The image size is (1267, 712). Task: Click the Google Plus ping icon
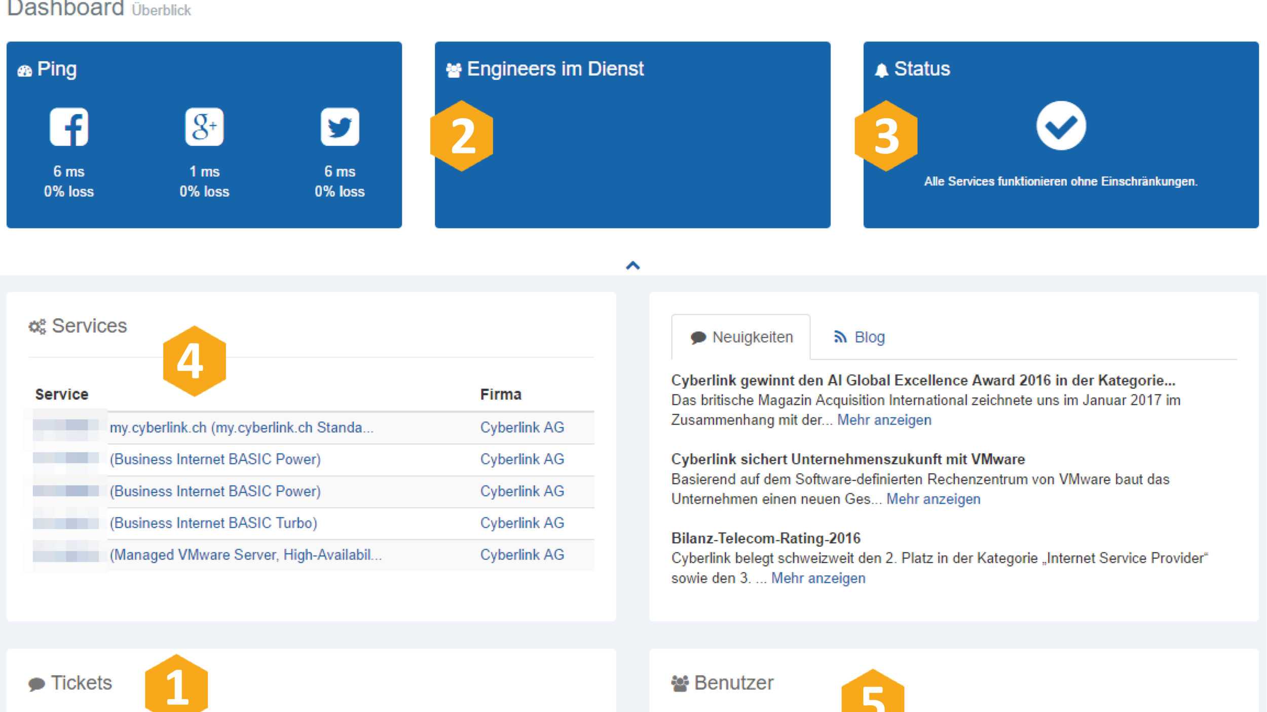204,127
